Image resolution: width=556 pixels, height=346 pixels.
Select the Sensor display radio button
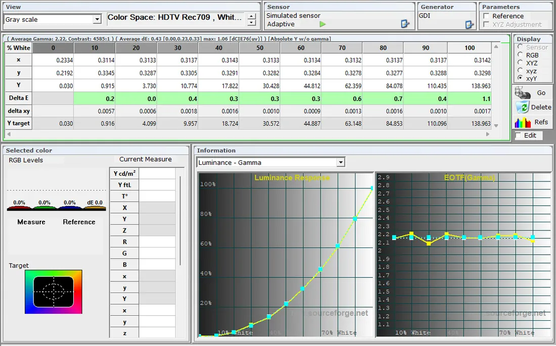[520, 47]
